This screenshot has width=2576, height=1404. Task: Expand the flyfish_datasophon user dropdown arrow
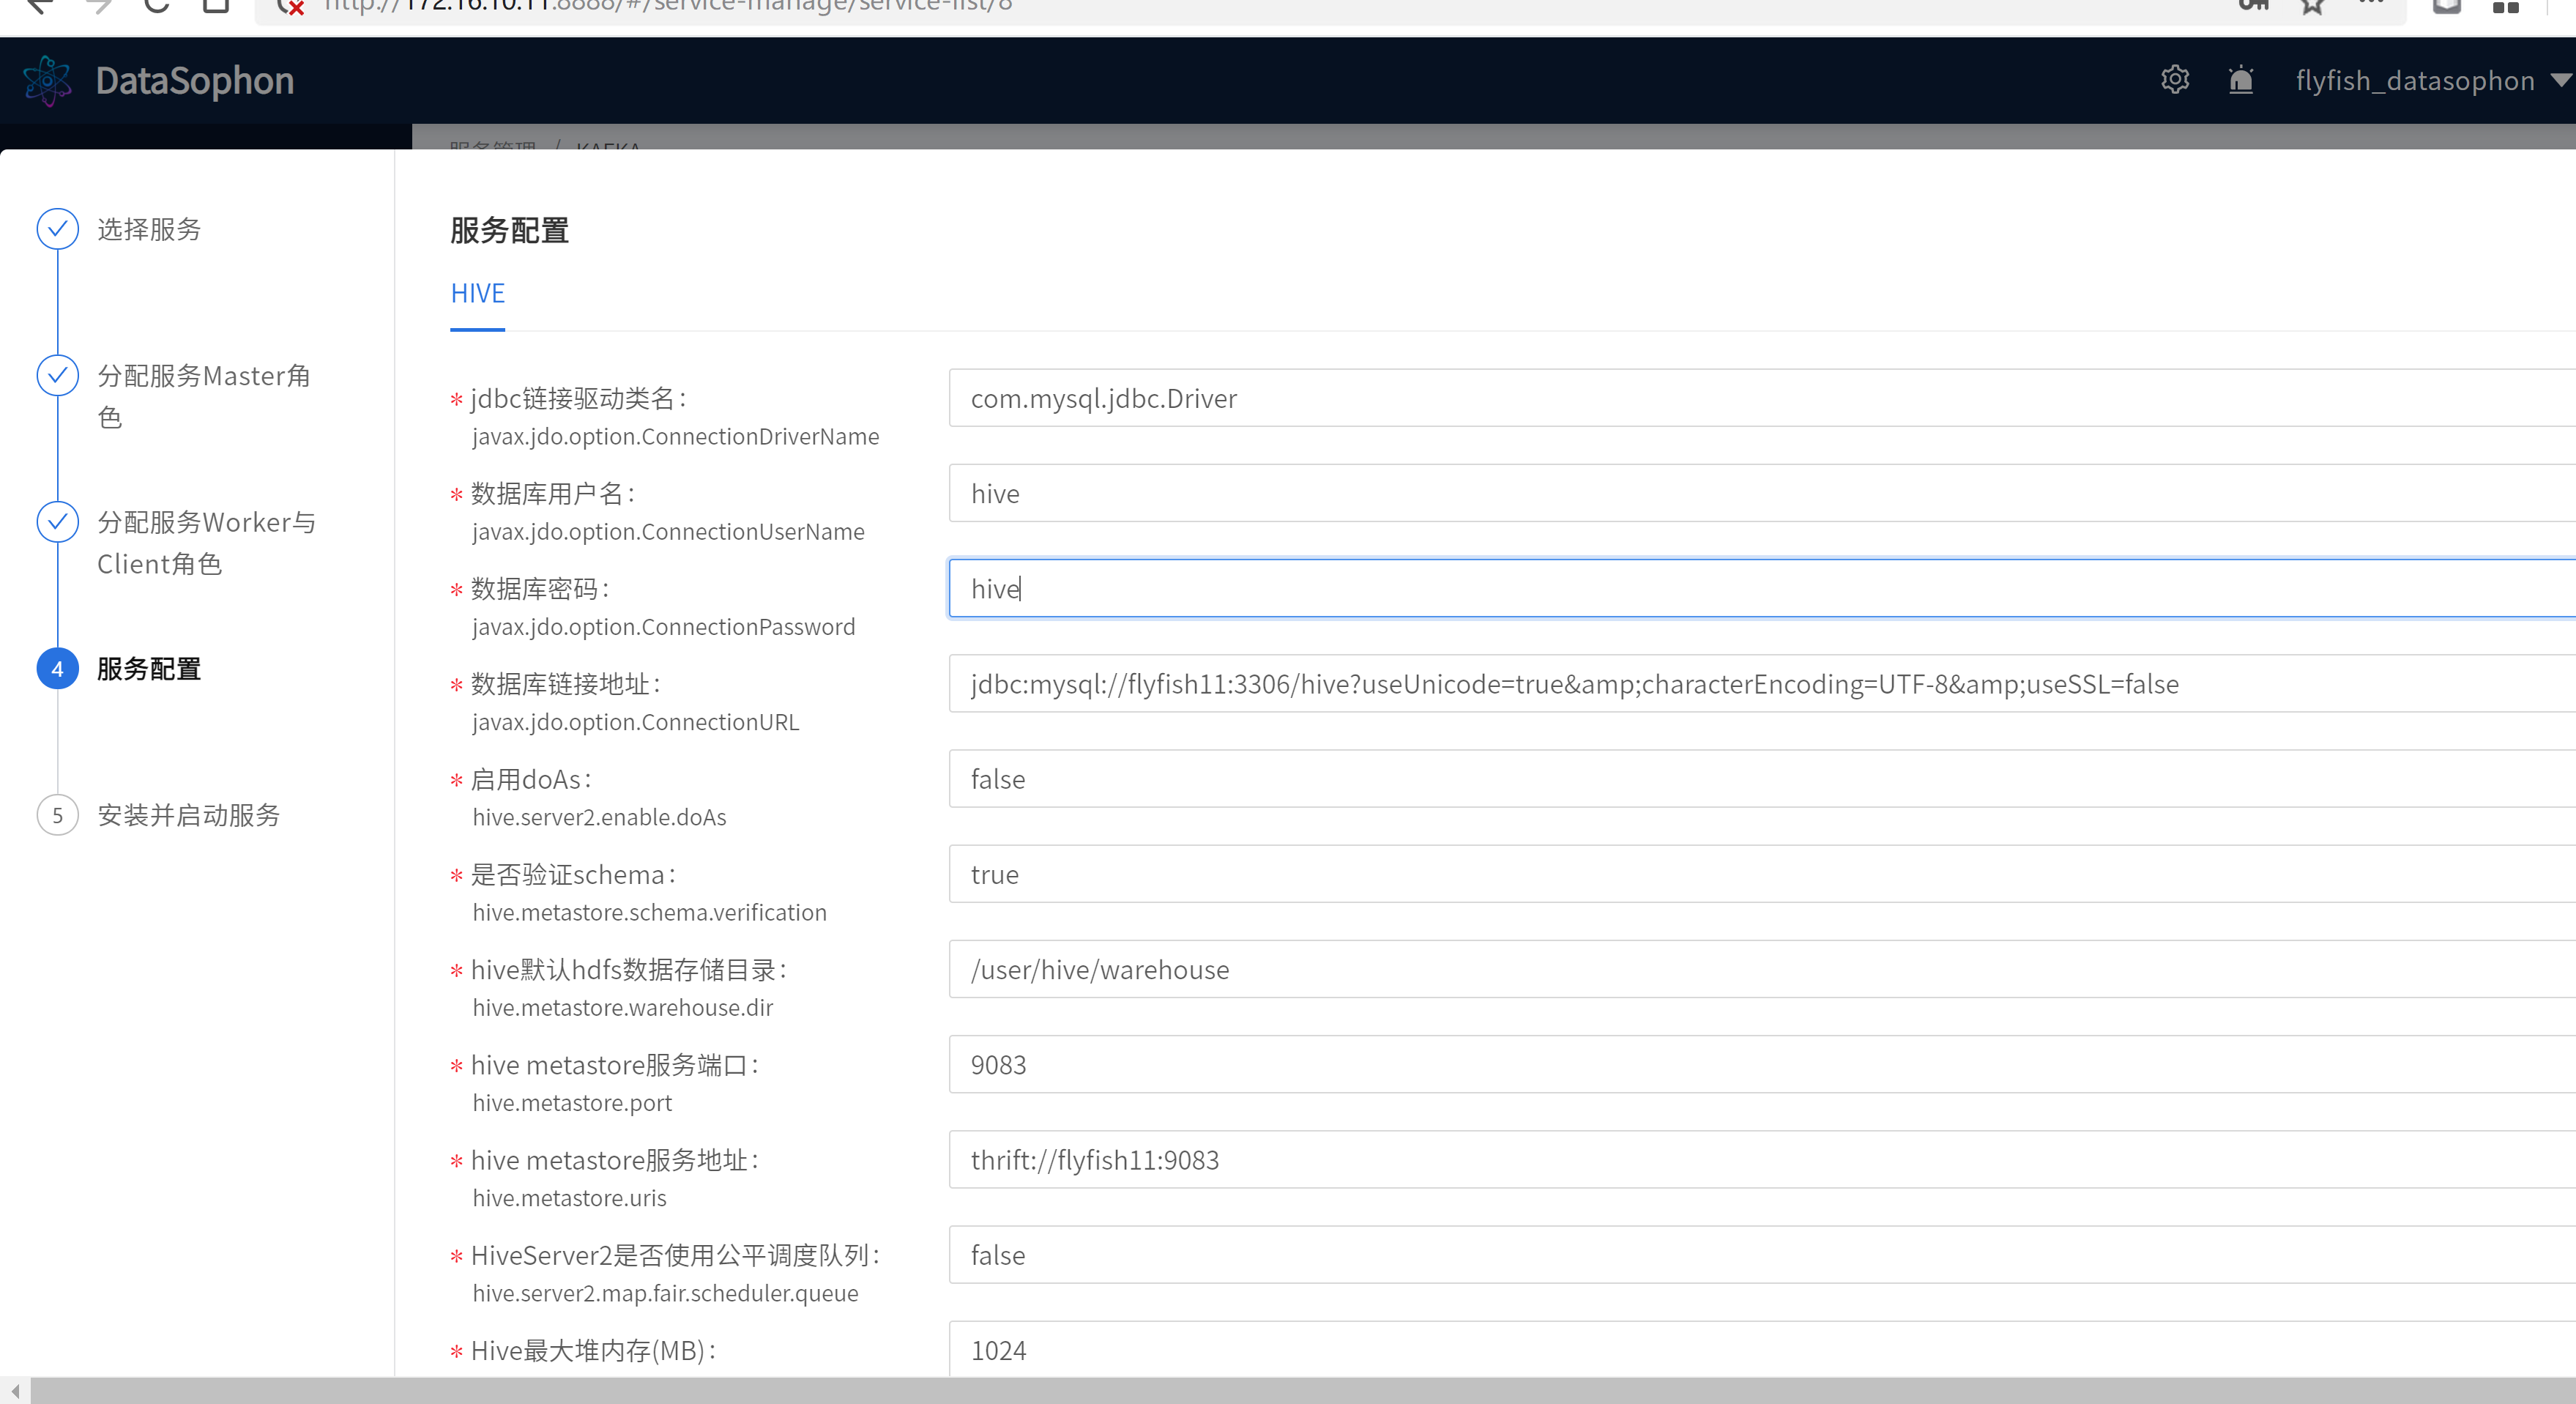(2560, 79)
